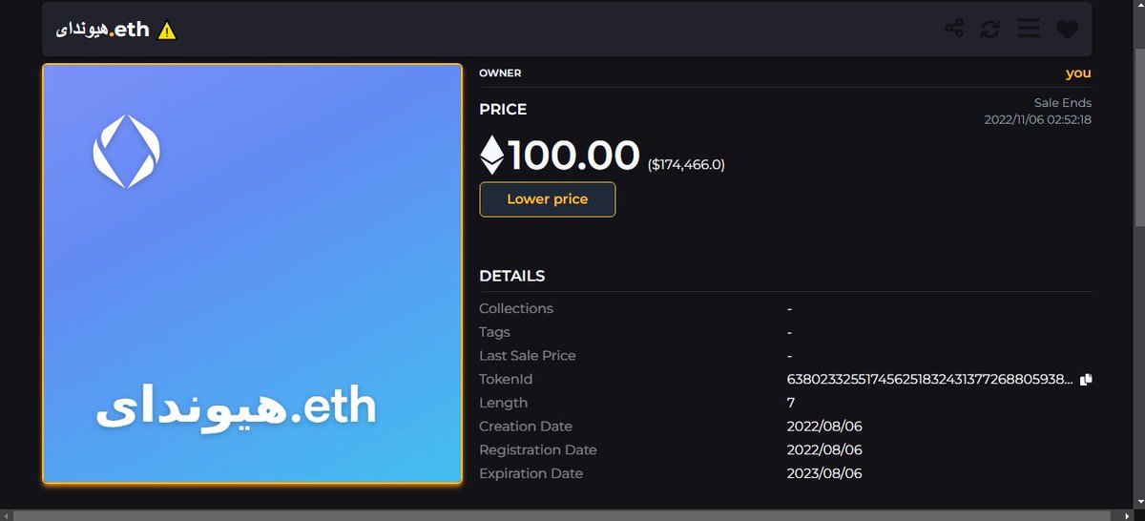The width and height of the screenshot is (1145, 521).
Task: Click the .eth name text on card
Action: coord(236,408)
